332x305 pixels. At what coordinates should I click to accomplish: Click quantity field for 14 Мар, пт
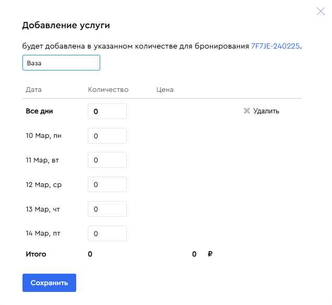(107, 233)
